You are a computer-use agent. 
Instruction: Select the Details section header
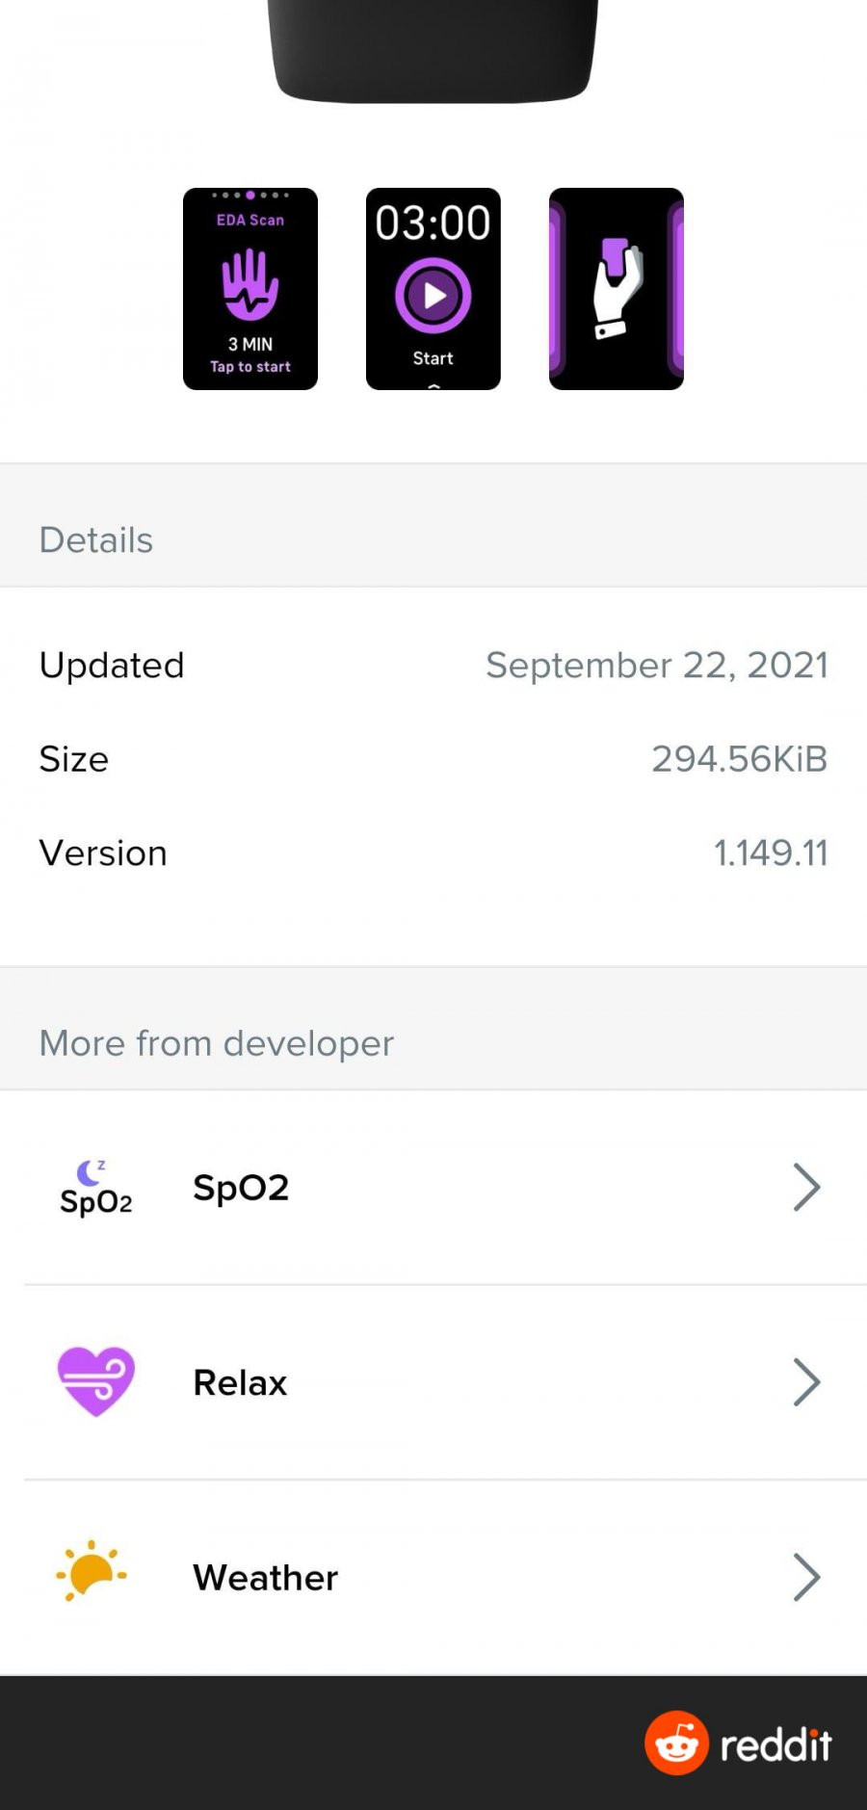coord(96,540)
